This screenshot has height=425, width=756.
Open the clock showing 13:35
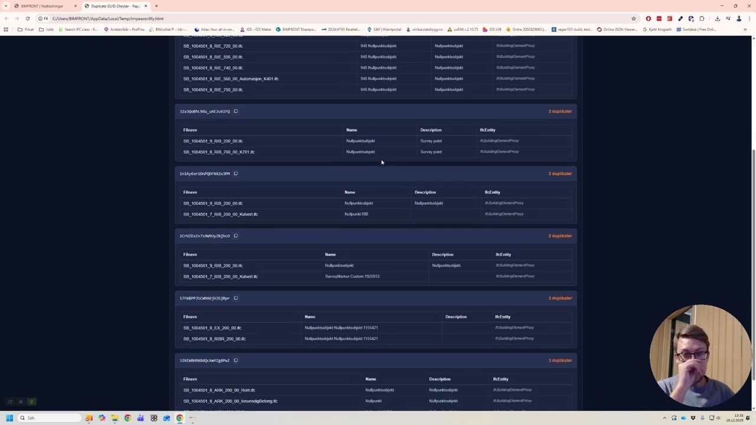pos(735,418)
